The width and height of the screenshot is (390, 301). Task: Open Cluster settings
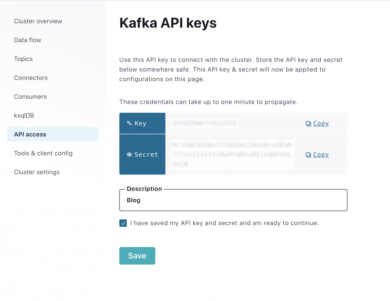pyautogui.click(x=37, y=172)
